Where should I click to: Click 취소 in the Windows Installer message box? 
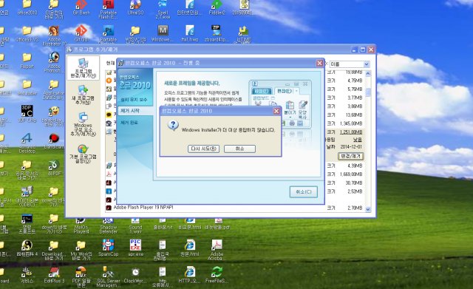coord(239,149)
